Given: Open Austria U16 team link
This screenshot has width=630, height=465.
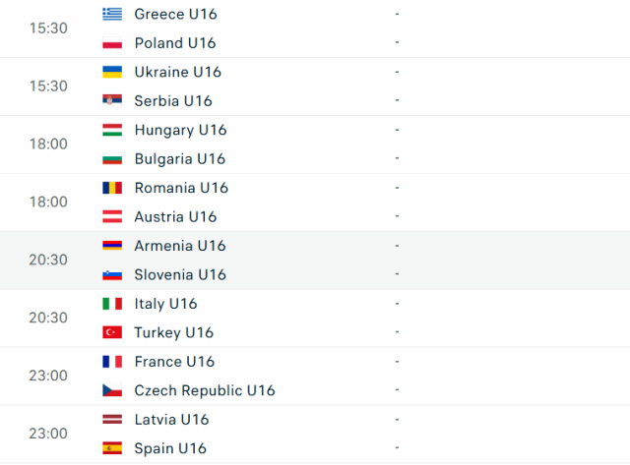Looking at the screenshot, I should point(175,216).
